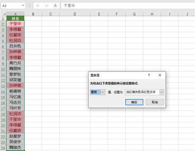The image size is (195, 151).
Task: Select column D header
Action: 75,14
